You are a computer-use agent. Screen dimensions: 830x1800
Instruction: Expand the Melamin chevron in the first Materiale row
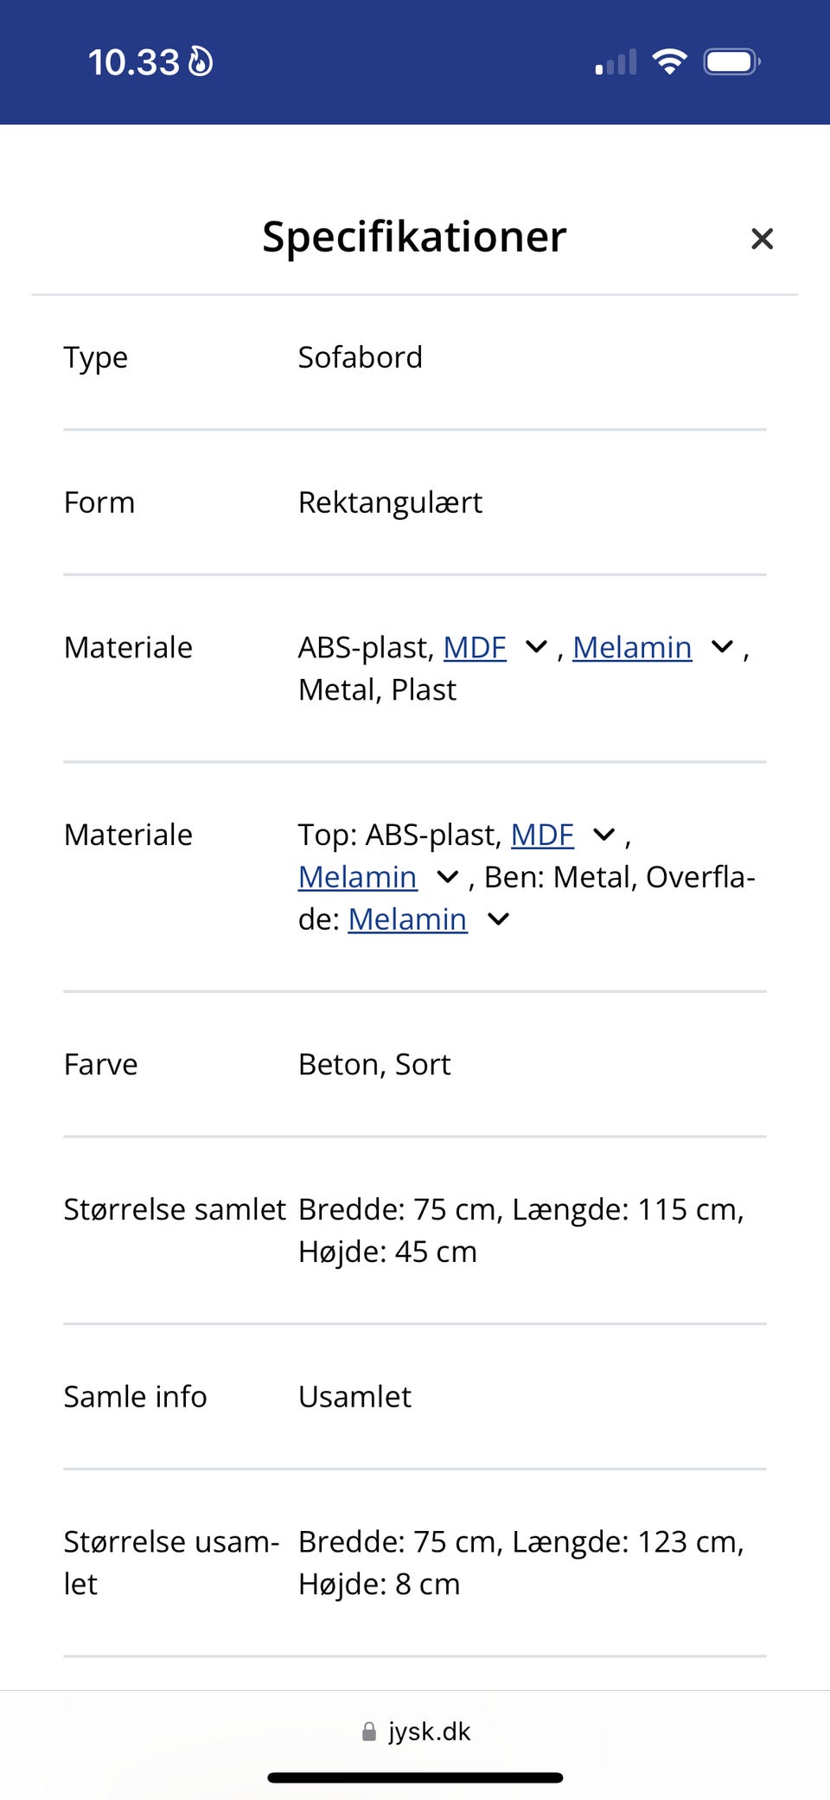pyautogui.click(x=721, y=647)
